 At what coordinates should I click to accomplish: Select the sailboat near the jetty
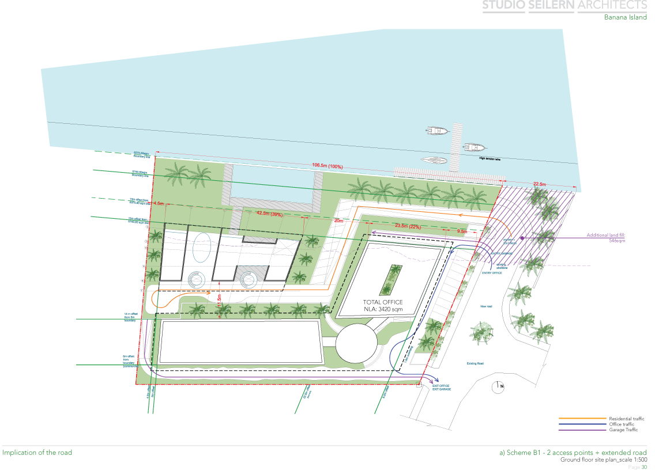coord(434,160)
